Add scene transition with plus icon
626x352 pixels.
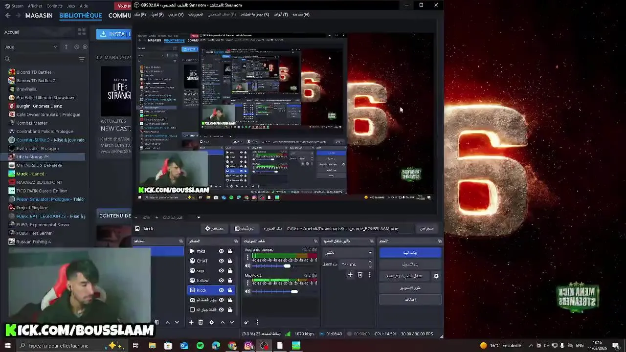(x=350, y=275)
